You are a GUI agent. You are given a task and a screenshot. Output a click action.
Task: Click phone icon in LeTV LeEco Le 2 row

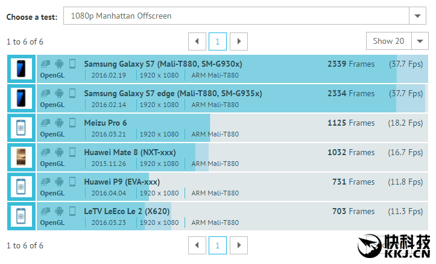72,211
